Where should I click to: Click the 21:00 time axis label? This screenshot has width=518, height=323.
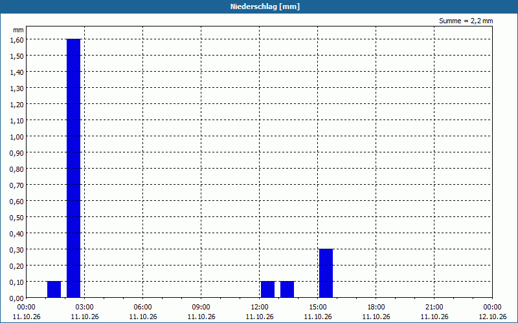click(x=434, y=307)
